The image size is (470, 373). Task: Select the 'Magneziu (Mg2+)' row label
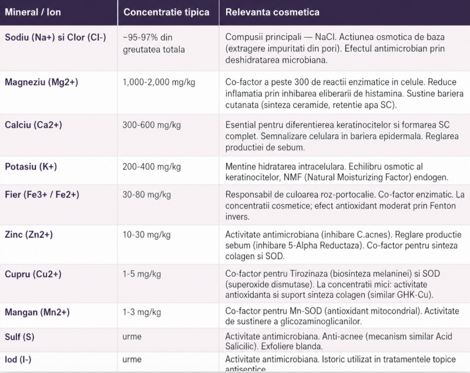(x=41, y=82)
